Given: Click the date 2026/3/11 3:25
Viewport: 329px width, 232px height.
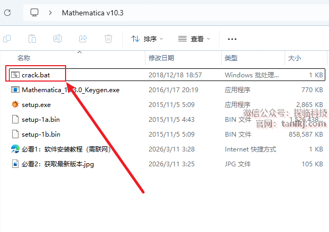Looking at the screenshot, I should [171, 164].
